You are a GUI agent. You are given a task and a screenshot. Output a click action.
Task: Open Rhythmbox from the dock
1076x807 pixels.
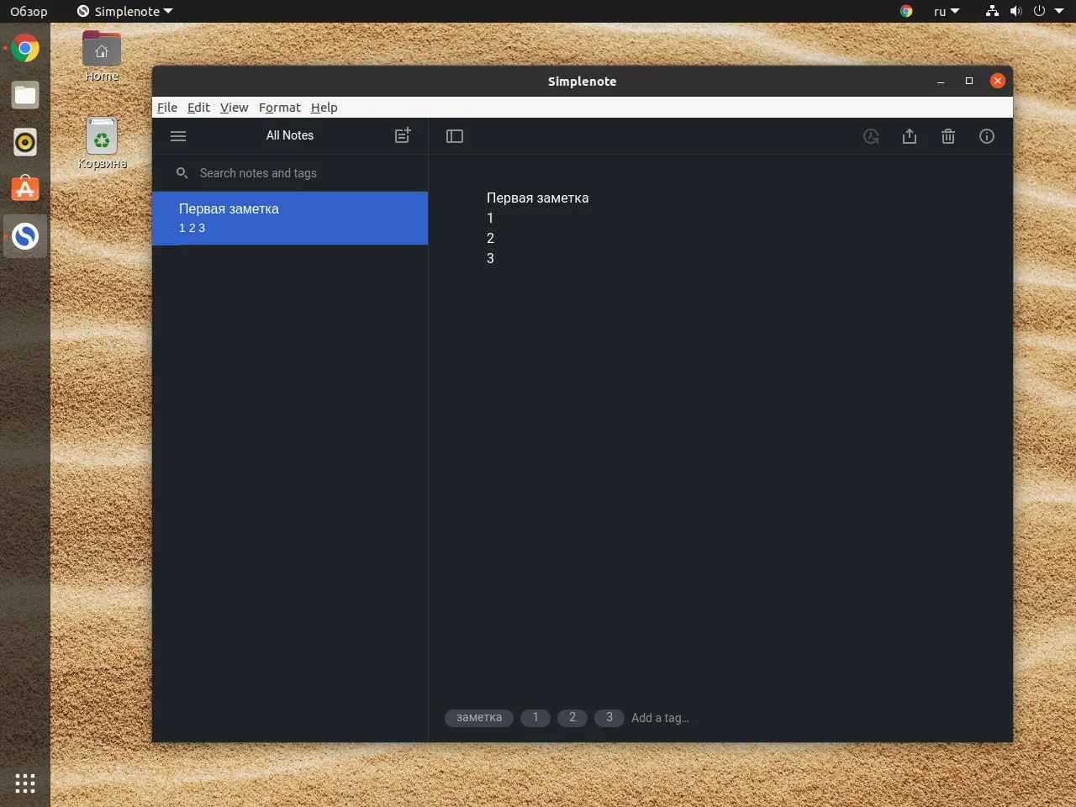tap(25, 142)
